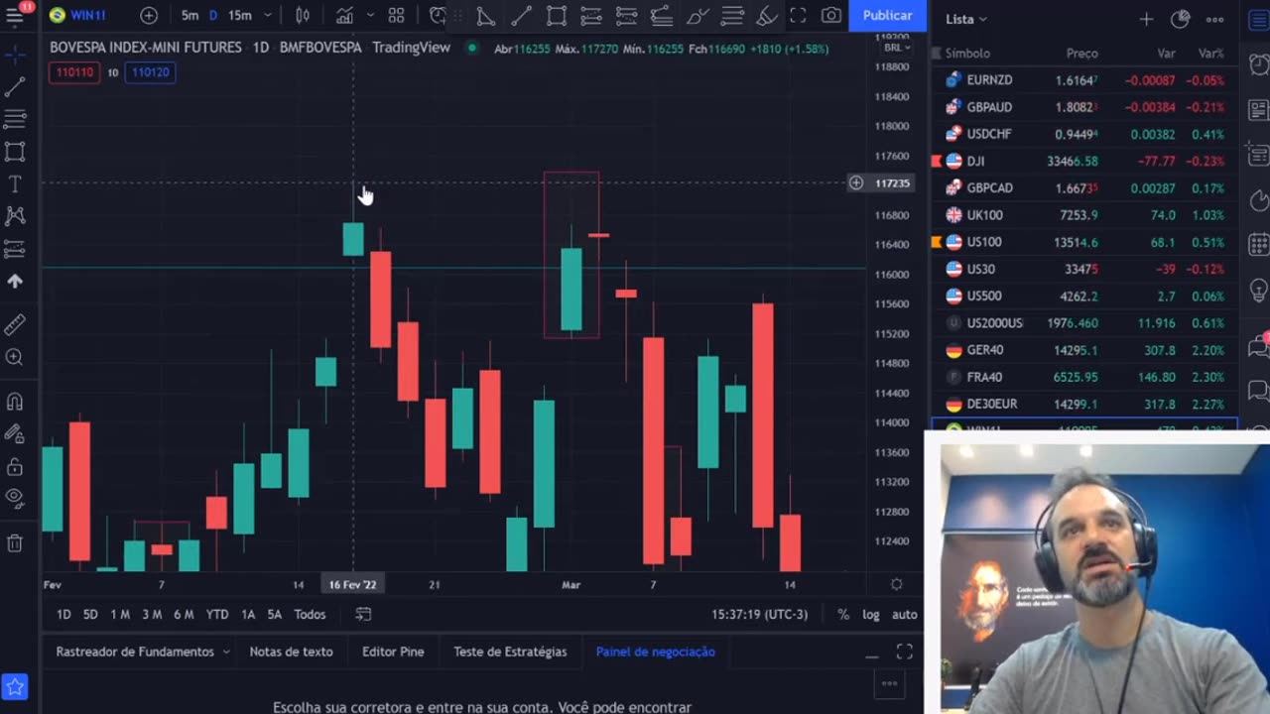Toggle percent scale on price axis
This screenshot has width=1270, height=714.
tap(842, 614)
